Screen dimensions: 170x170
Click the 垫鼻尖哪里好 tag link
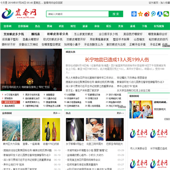(31, 39)
